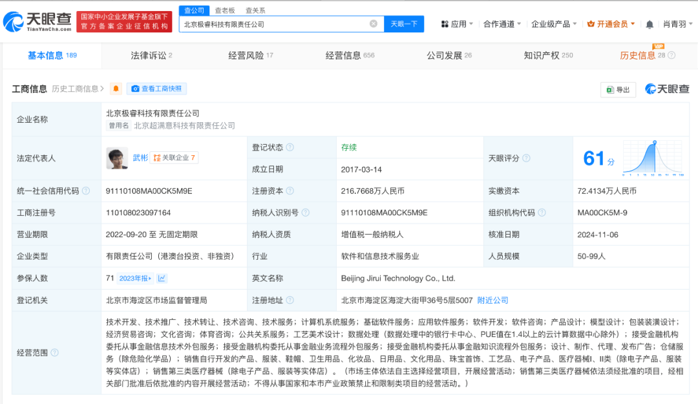This screenshot has height=404, width=698.
Task: Click the score distribution chart
Action: (x=653, y=158)
